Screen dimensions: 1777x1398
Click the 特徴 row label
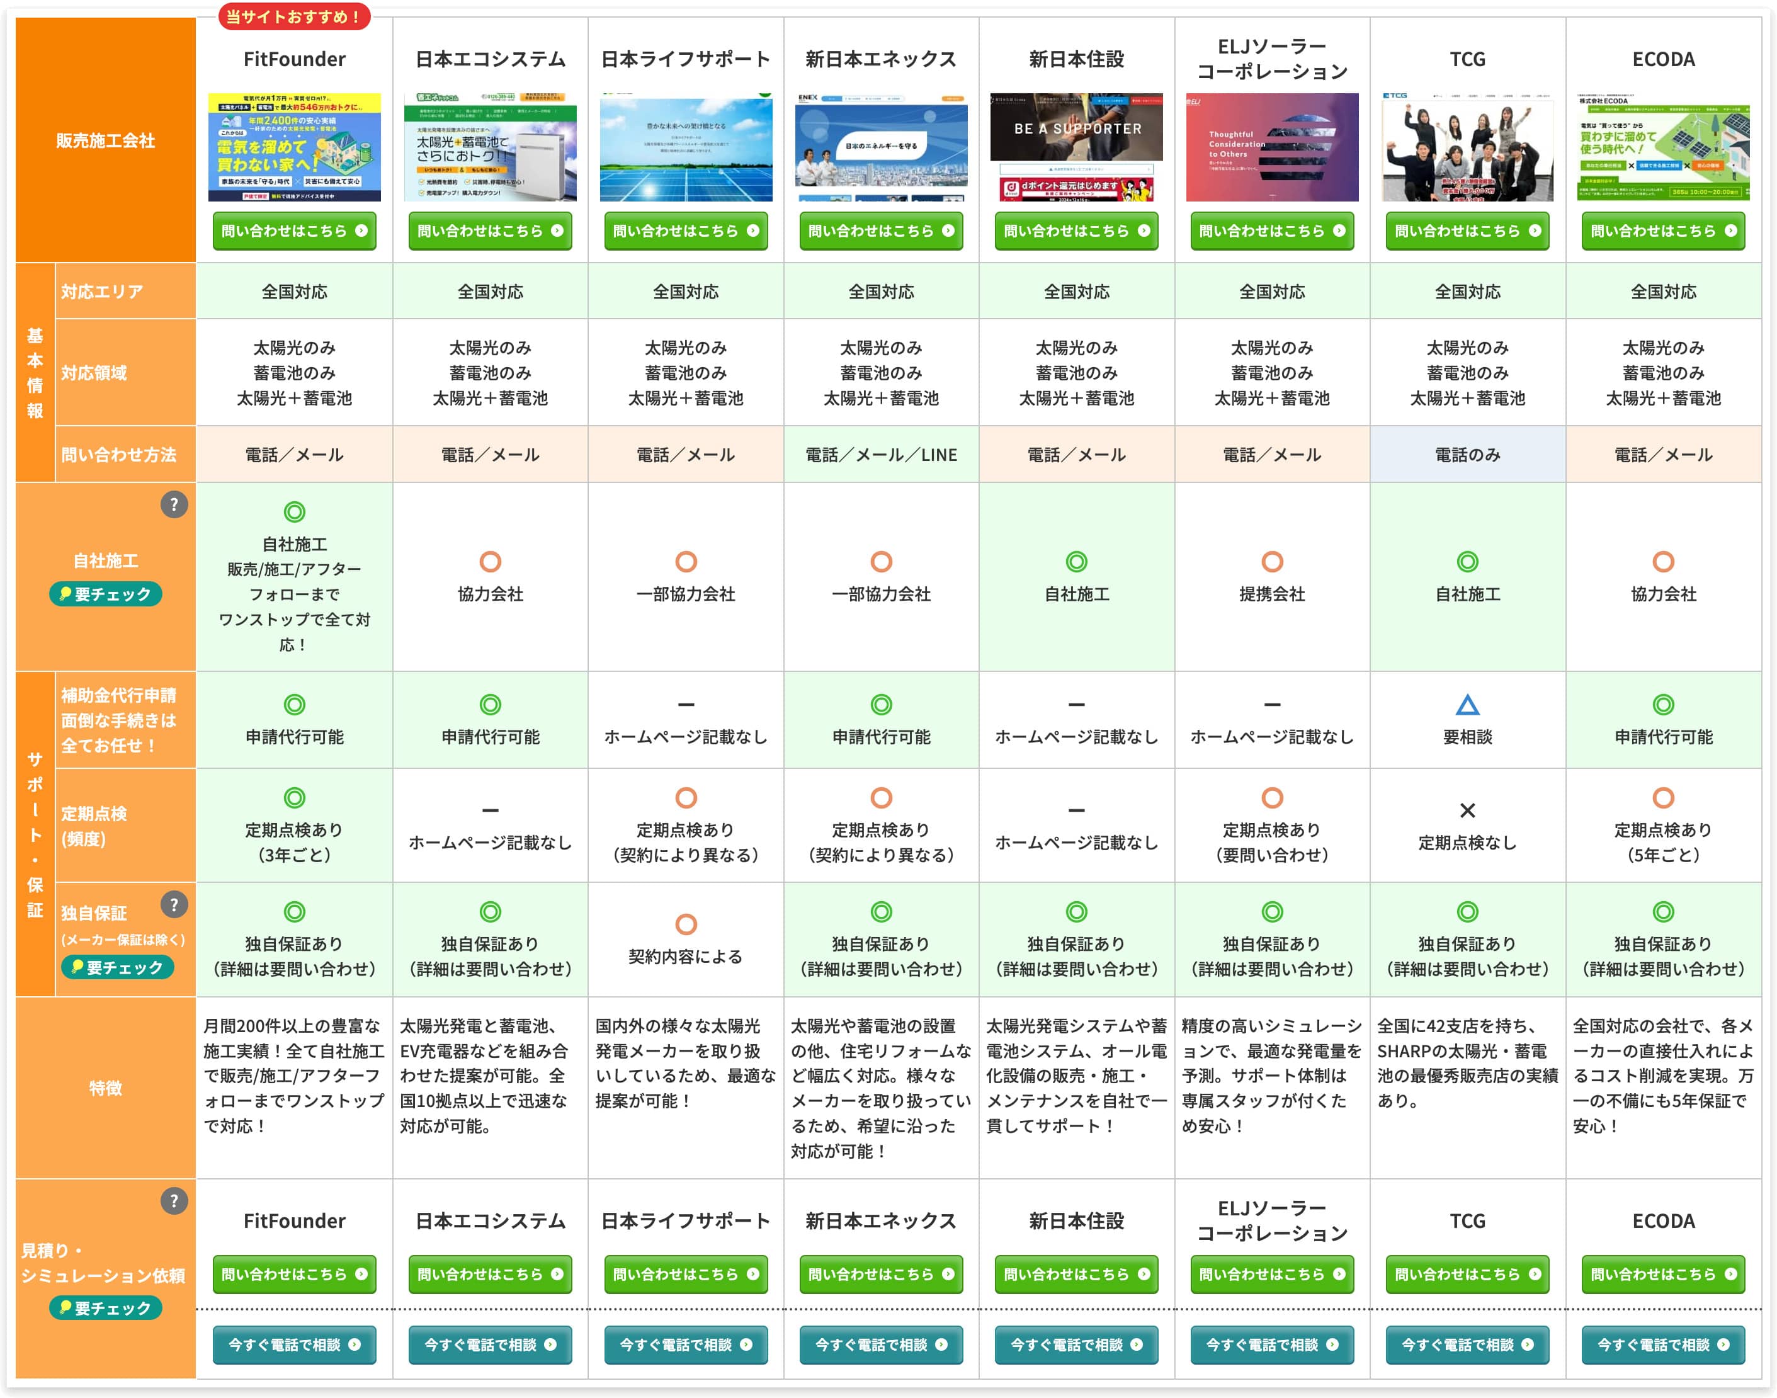(x=106, y=1088)
